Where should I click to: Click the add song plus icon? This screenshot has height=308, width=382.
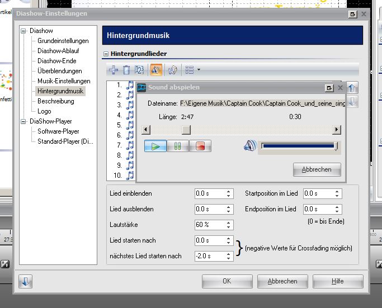click(113, 70)
